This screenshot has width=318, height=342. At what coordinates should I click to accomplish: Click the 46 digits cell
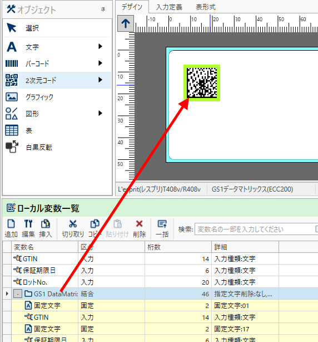[178, 294]
